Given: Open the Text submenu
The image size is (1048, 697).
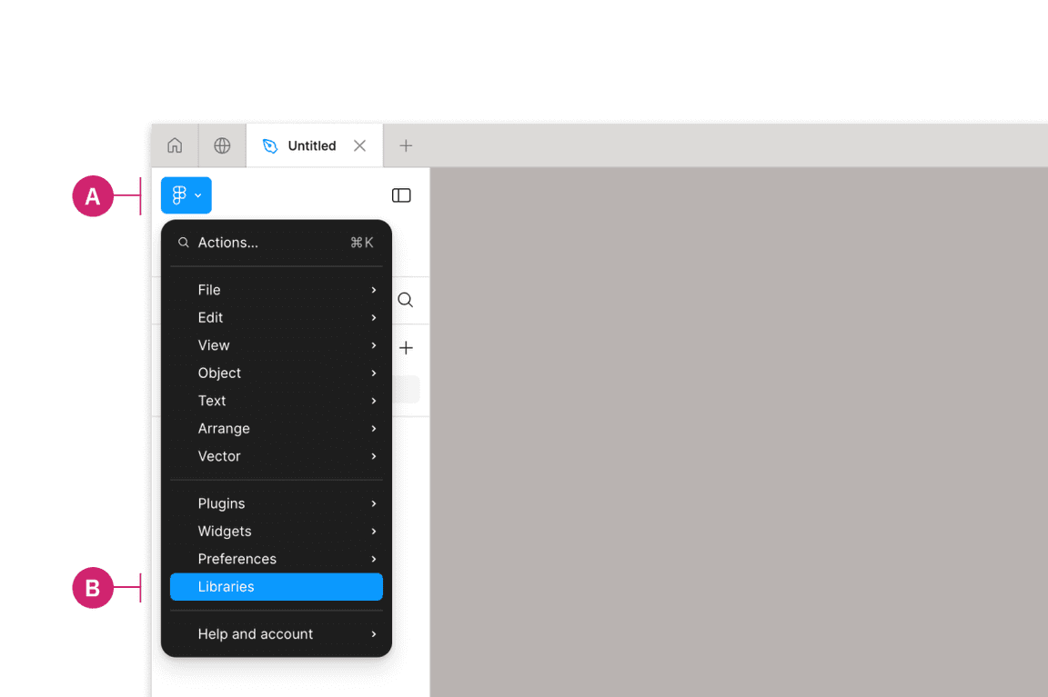Looking at the screenshot, I should click(276, 401).
